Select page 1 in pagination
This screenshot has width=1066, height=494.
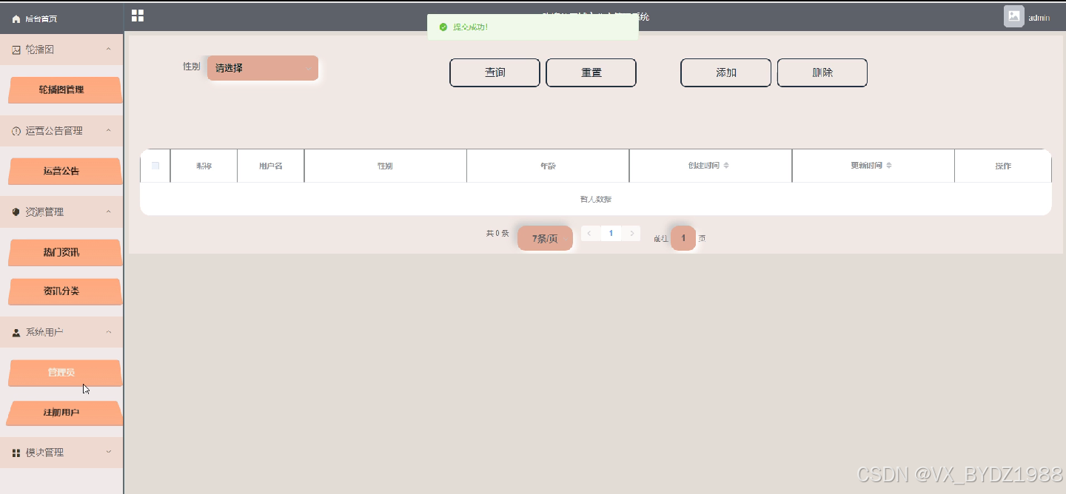coord(611,234)
